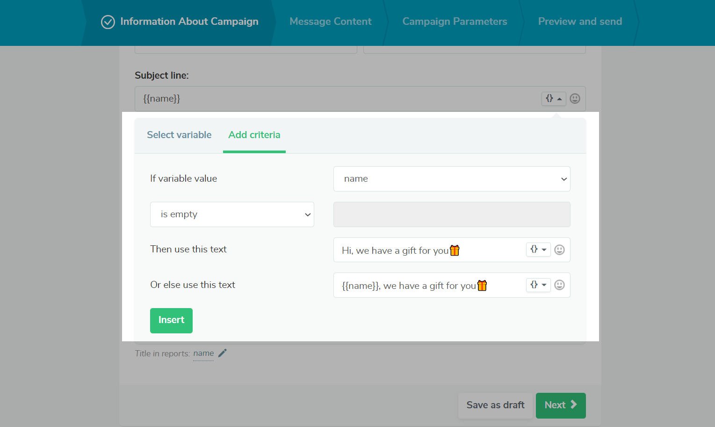The image size is (715, 427).
Task: Open the 'is empty' condition dropdown
Action: (232, 214)
